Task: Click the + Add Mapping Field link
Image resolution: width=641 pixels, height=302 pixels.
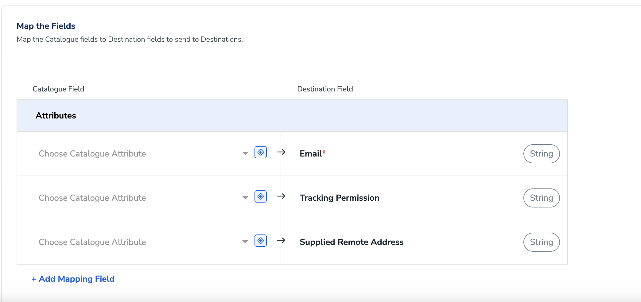Action: click(73, 279)
